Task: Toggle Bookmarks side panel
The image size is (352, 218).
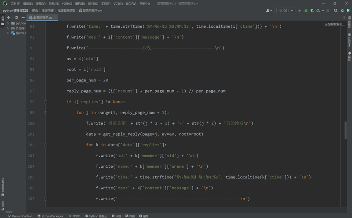Action: pos(3,187)
